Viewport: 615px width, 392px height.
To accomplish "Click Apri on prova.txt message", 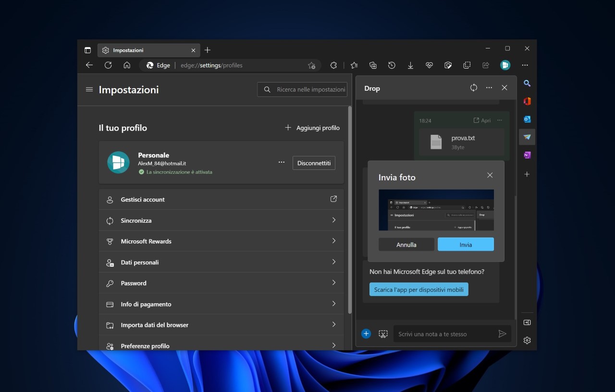I will (x=482, y=120).
